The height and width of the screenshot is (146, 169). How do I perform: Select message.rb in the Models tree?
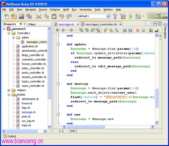click(29, 112)
